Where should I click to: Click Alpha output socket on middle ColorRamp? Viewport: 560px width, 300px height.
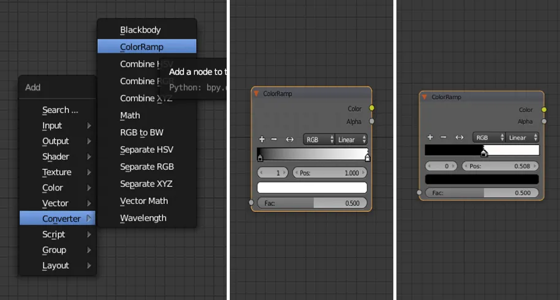[372, 121]
